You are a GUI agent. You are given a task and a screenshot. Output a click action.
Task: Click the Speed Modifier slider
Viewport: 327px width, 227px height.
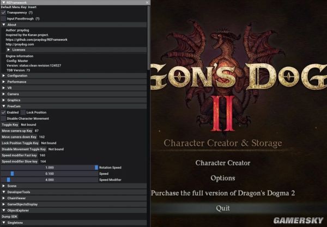point(50,180)
